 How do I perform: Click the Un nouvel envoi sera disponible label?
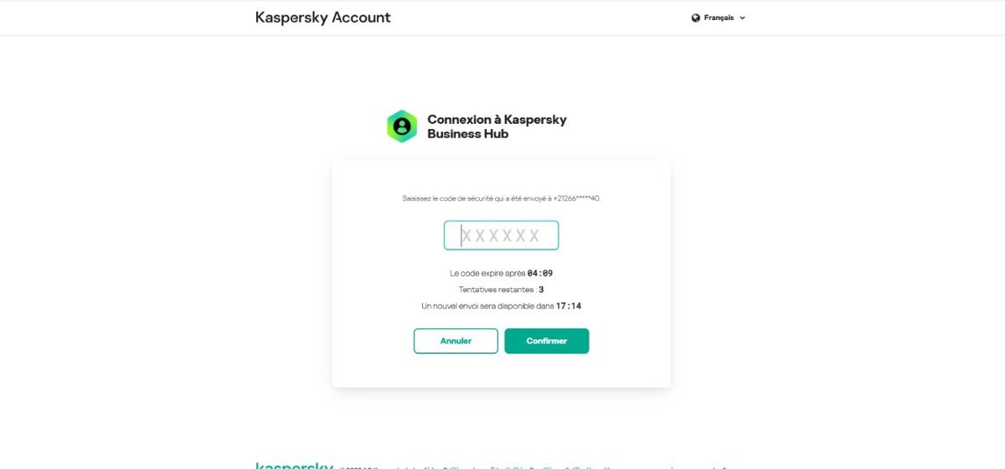point(487,307)
